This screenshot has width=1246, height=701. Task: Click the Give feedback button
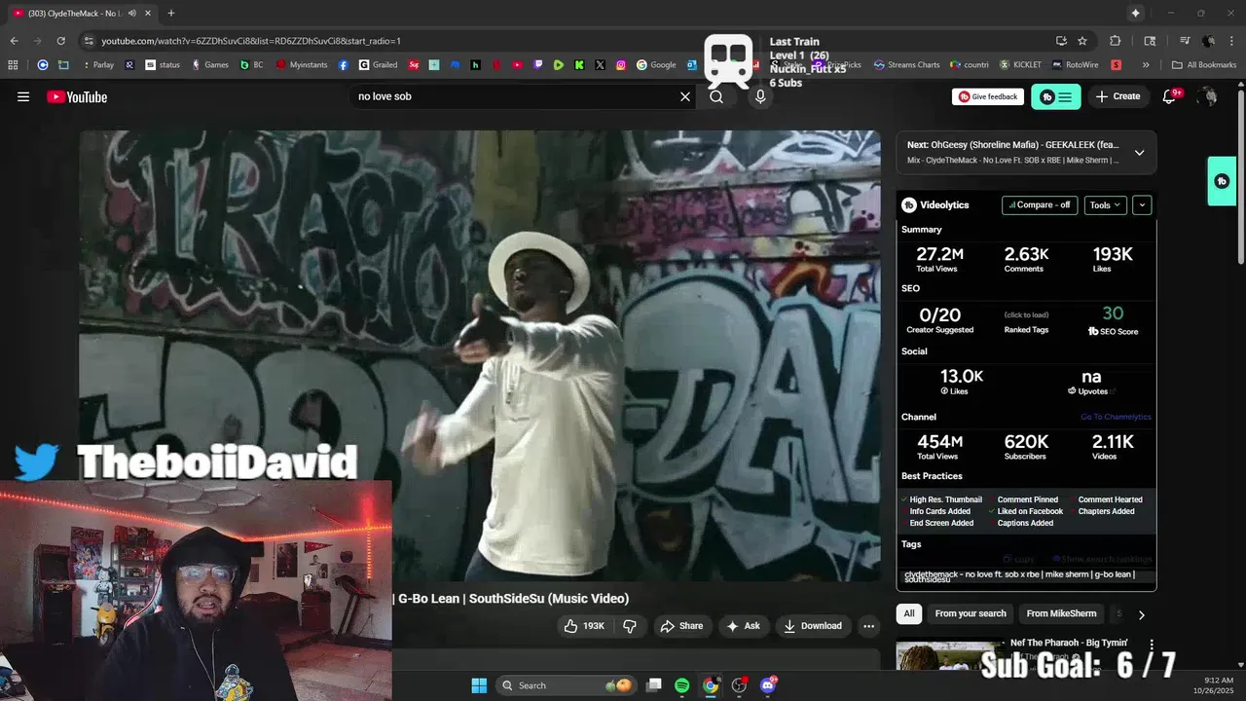coord(988,96)
